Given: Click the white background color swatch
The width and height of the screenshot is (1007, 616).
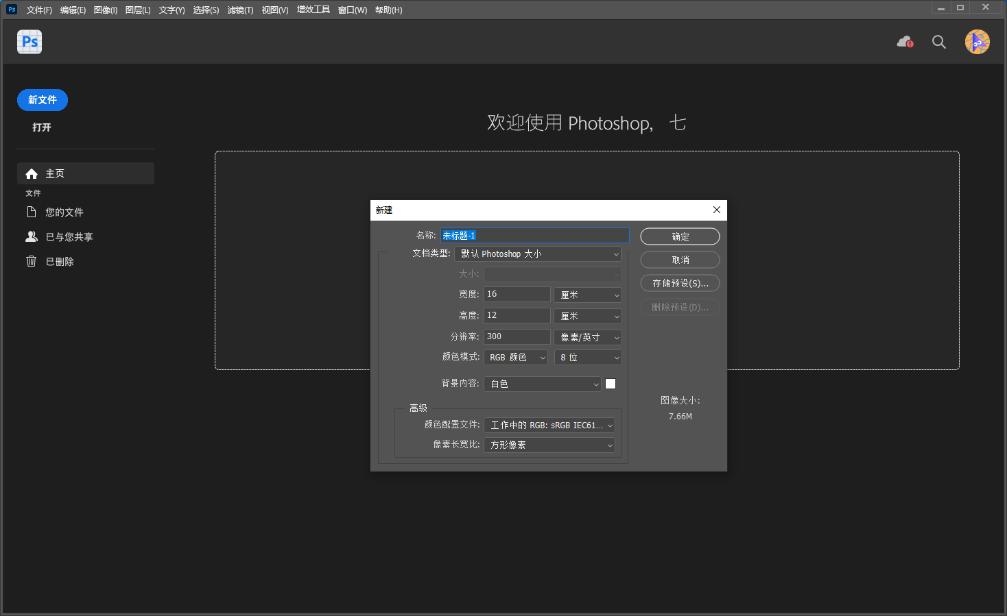Looking at the screenshot, I should pyautogui.click(x=611, y=384).
